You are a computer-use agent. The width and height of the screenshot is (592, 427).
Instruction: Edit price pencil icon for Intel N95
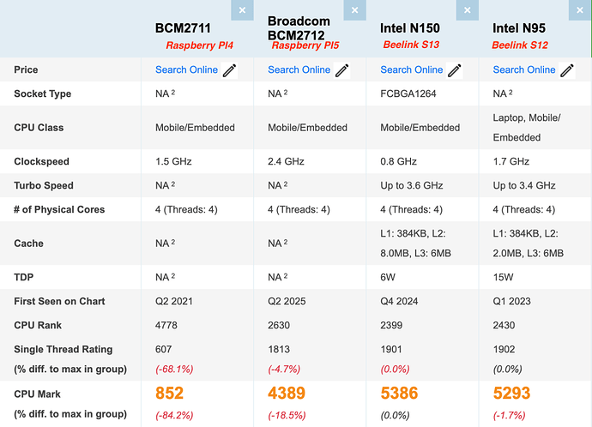(x=567, y=70)
